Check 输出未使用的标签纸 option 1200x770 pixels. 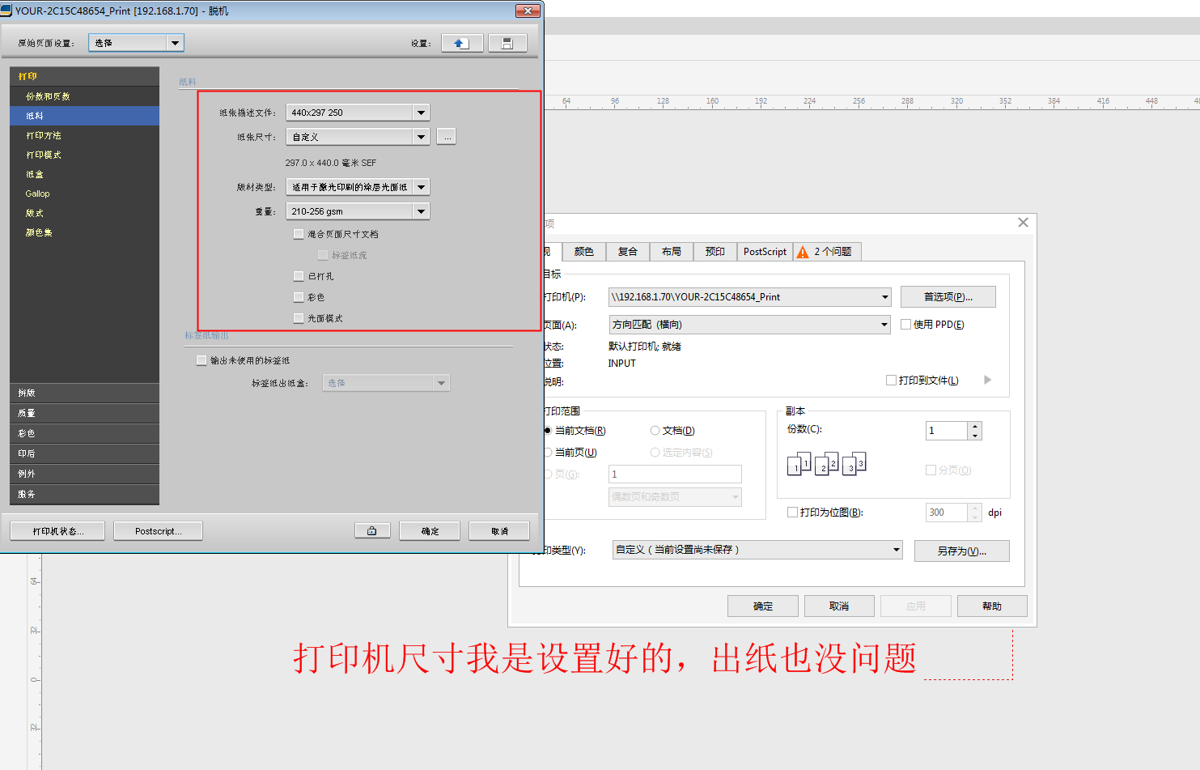tap(201, 360)
